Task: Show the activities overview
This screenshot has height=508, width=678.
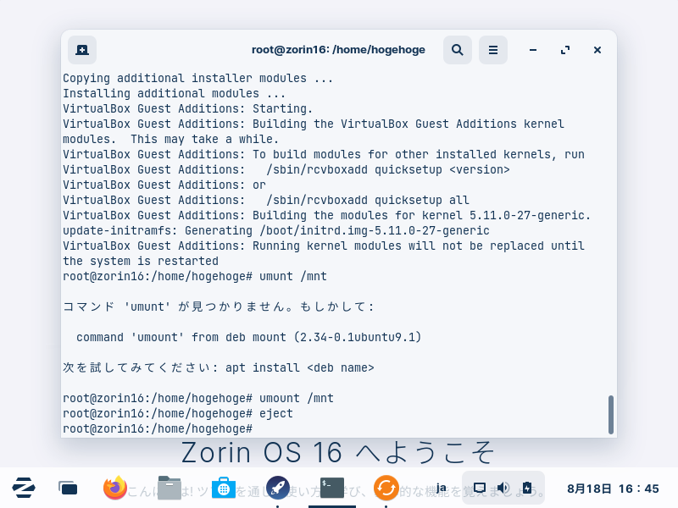Action: coord(68,489)
